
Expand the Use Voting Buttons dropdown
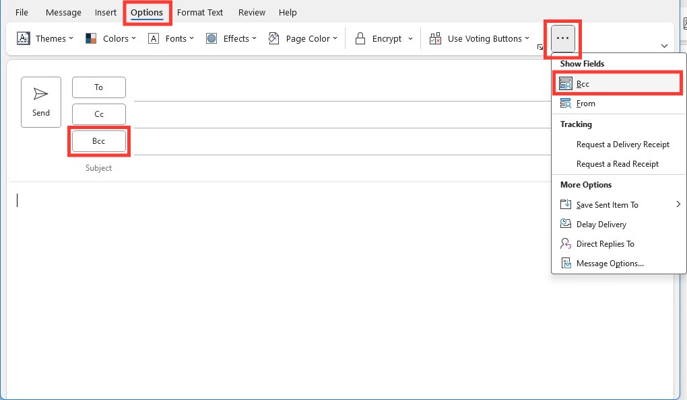point(527,38)
